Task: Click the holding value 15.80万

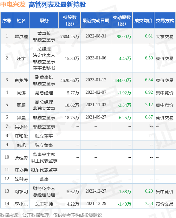Action: (72, 58)
